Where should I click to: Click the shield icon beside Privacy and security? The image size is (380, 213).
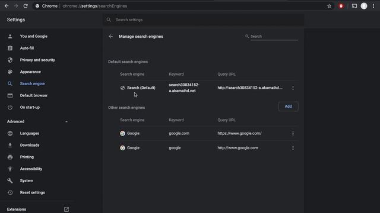coord(10,60)
